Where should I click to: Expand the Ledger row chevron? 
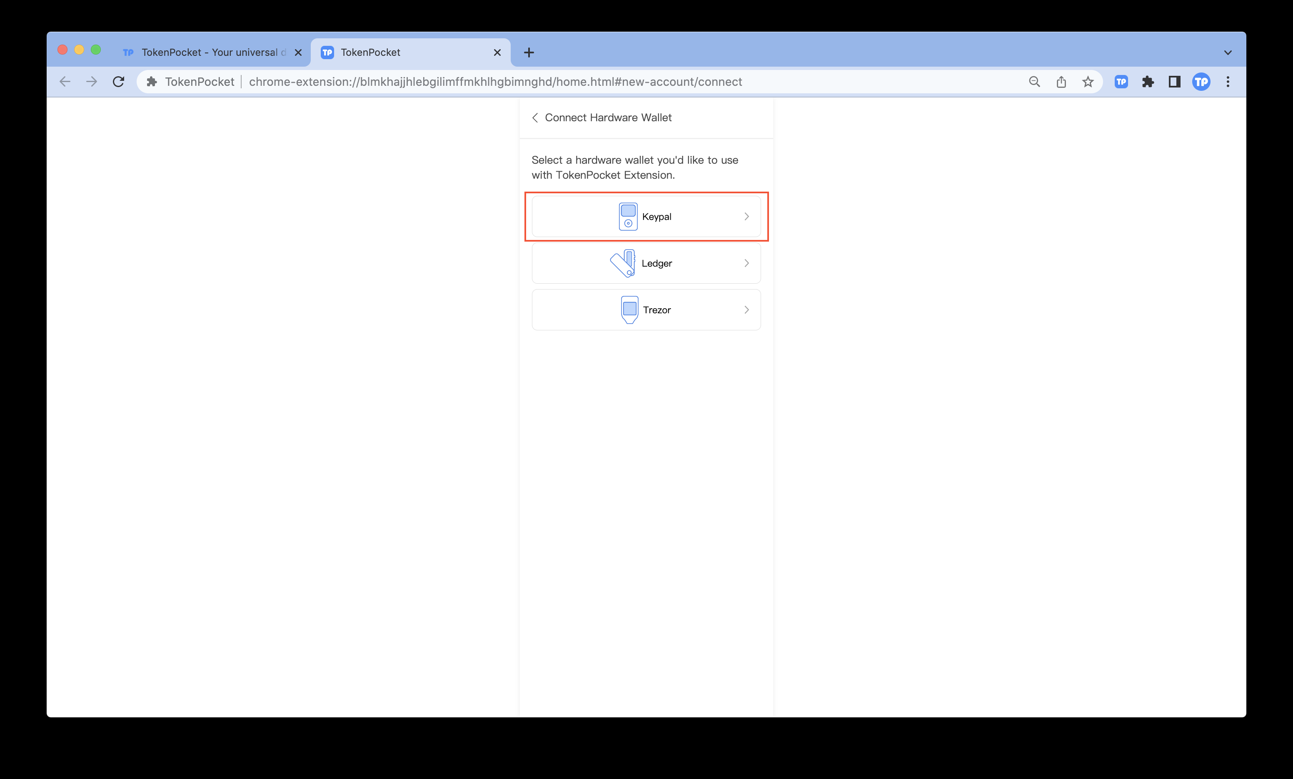coord(746,263)
